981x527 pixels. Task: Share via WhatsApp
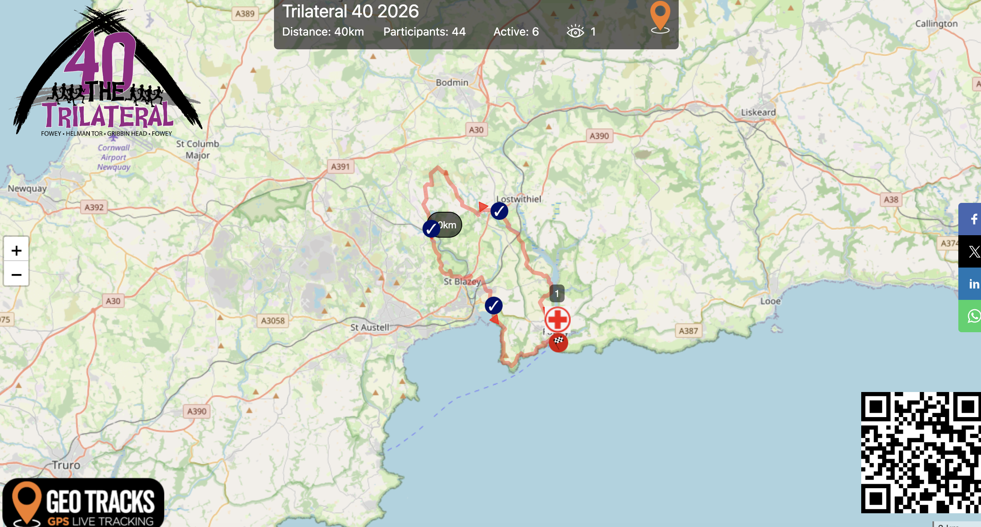(973, 316)
